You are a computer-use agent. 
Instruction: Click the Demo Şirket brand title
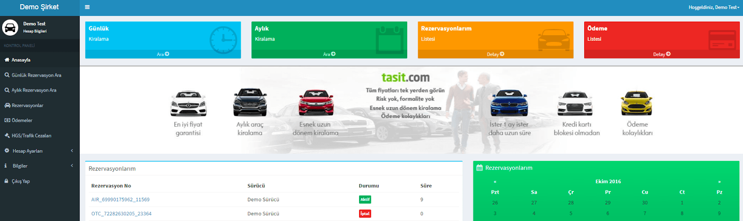(x=39, y=7)
